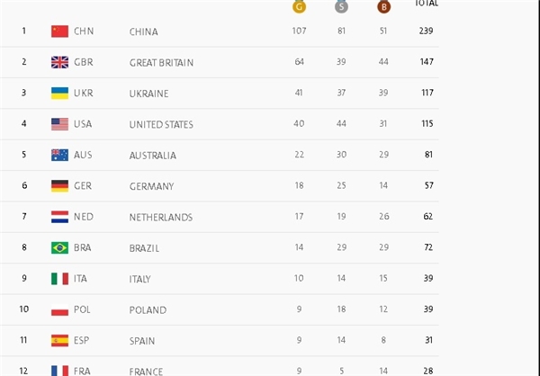Click the gold medal column header
Viewport: 540px width, 376px height.
tap(299, 7)
